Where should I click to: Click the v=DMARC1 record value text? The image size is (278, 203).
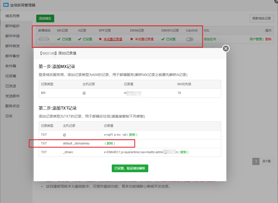141,152
